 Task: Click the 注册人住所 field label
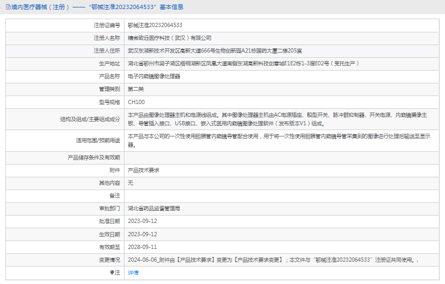[x=107, y=51]
